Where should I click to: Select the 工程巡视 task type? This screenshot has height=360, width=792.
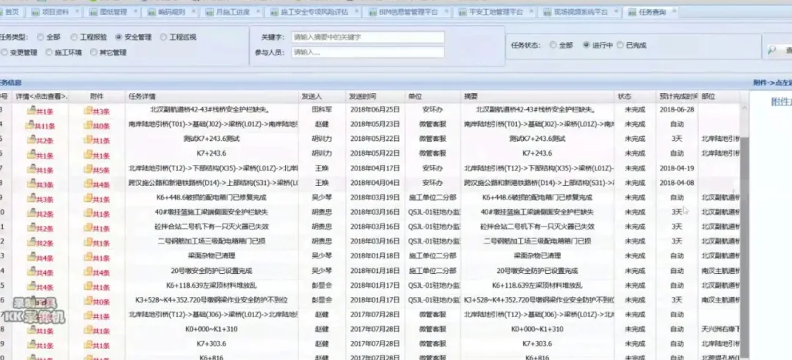163,37
